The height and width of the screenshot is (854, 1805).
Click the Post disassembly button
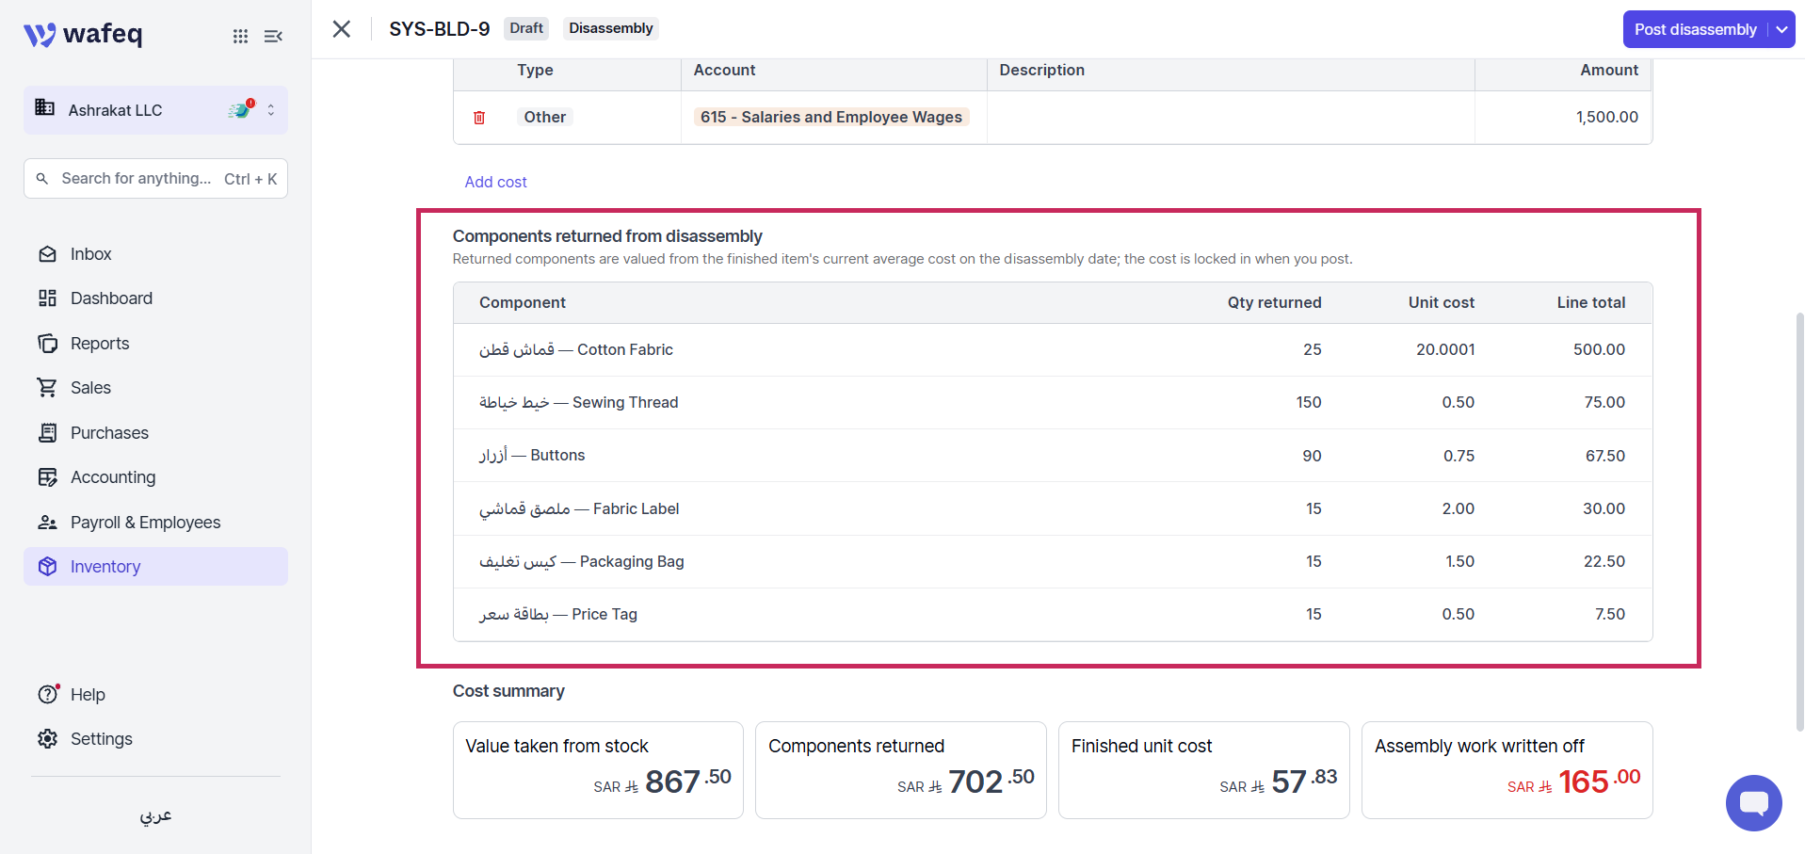(1695, 29)
